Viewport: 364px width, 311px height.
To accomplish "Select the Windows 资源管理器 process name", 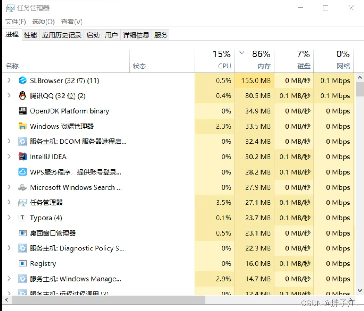I will pos(62,126).
